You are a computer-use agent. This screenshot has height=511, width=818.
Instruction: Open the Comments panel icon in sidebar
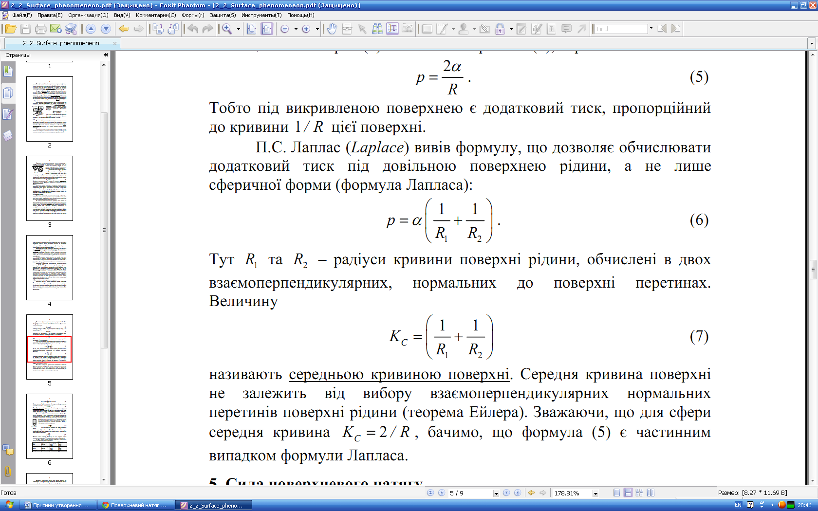coord(8,451)
